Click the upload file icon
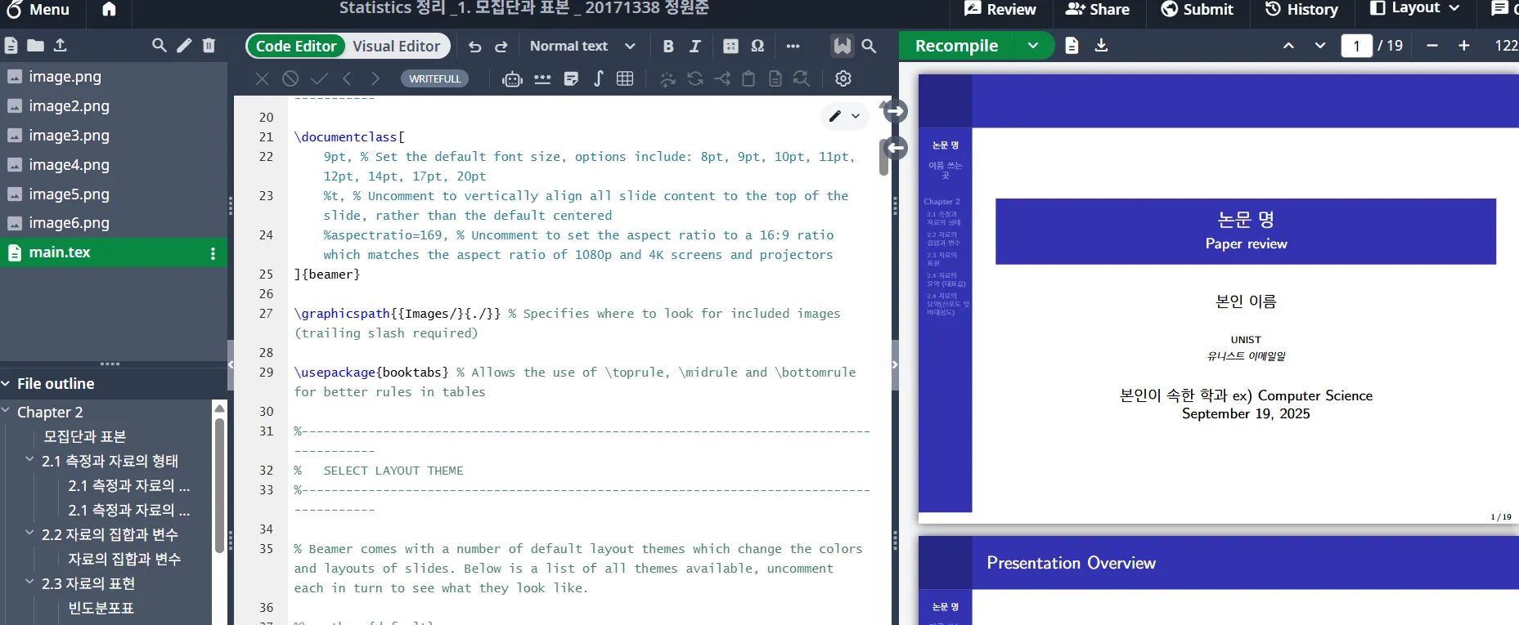The image size is (1519, 625). coord(61,46)
